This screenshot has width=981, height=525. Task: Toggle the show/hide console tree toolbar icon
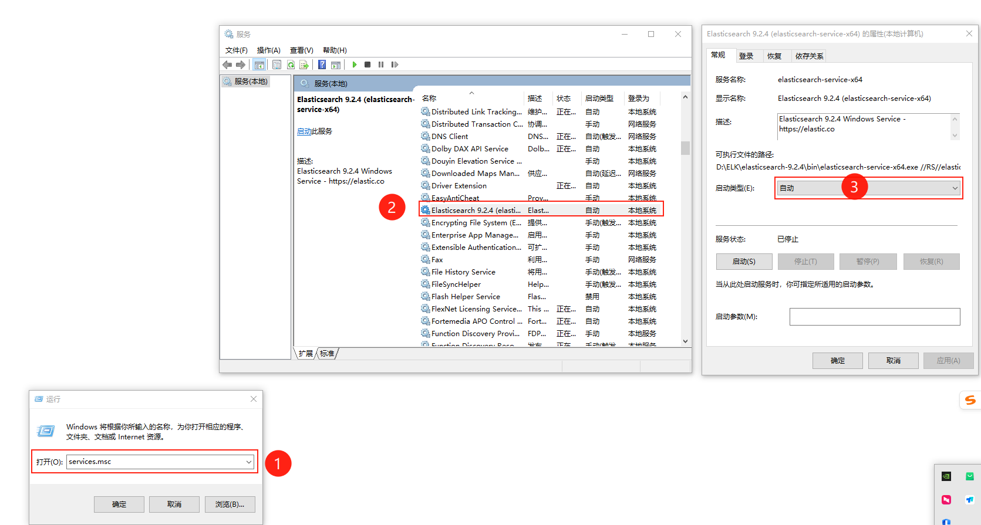(259, 65)
